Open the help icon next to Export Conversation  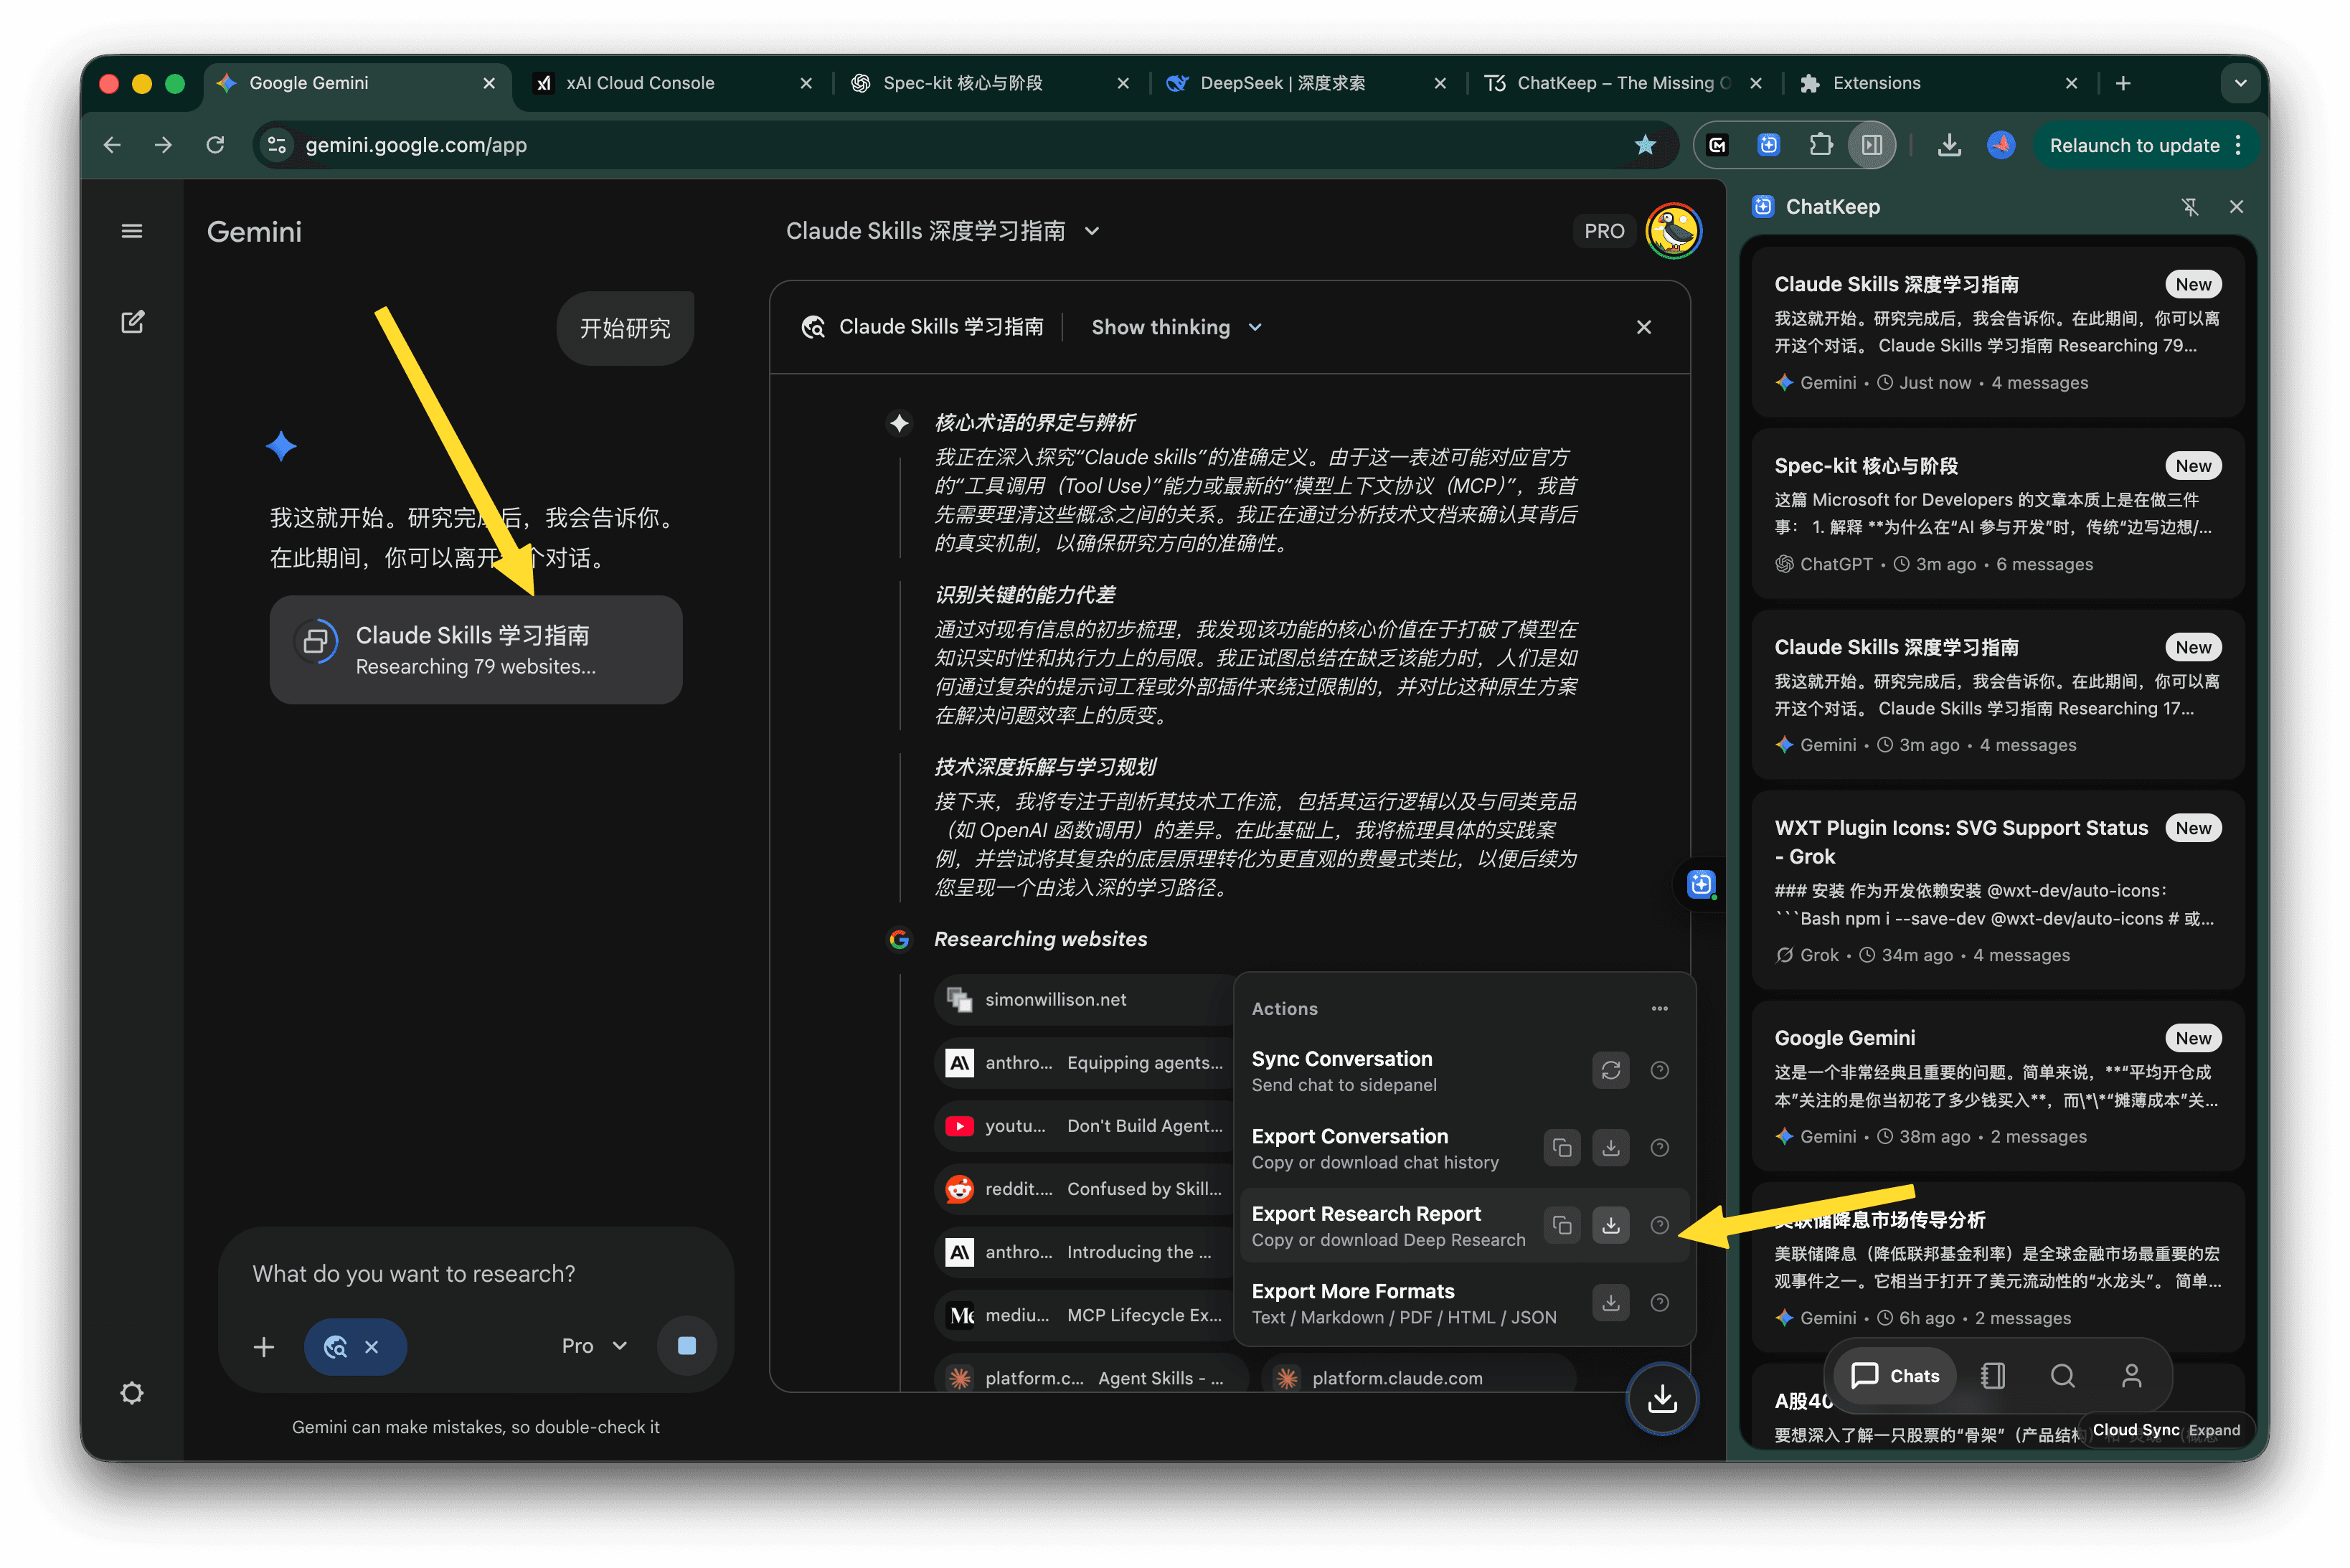tap(1660, 1147)
